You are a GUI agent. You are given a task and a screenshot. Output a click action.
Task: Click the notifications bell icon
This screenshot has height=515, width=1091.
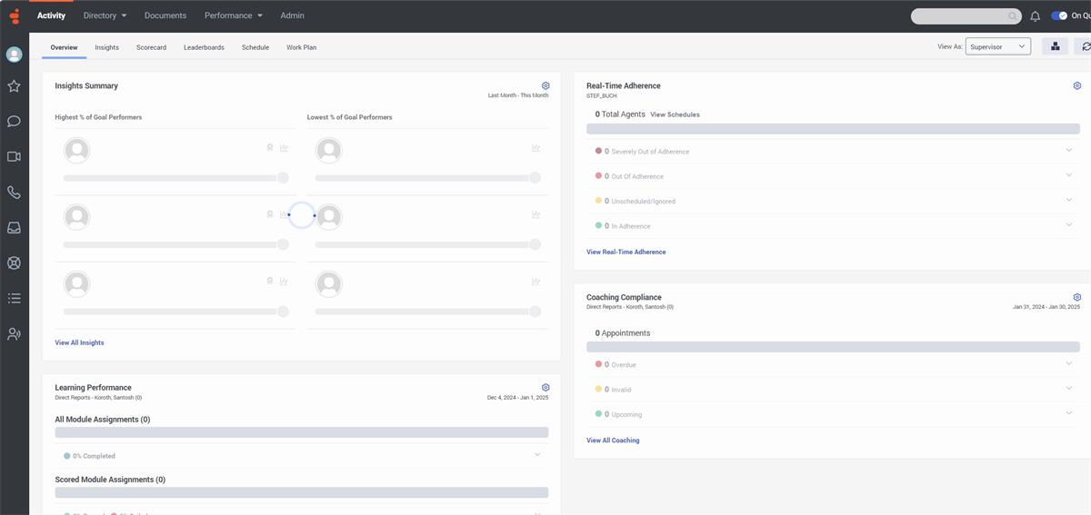pyautogui.click(x=1035, y=16)
